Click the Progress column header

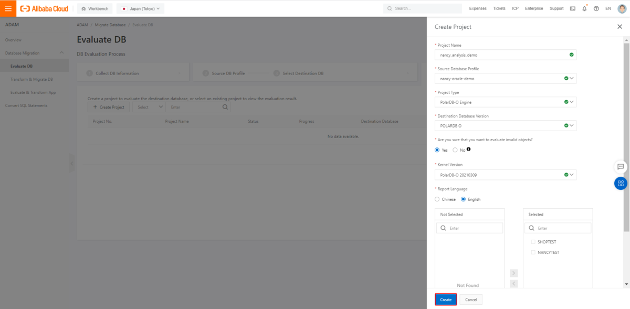point(307,121)
